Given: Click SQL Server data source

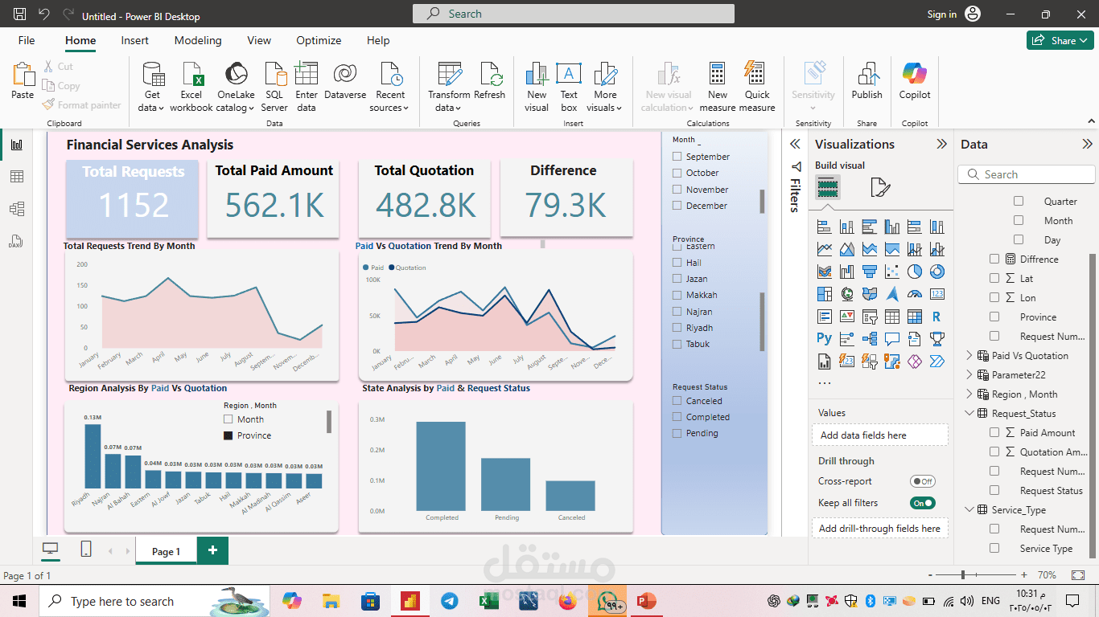Looking at the screenshot, I should pos(274,87).
